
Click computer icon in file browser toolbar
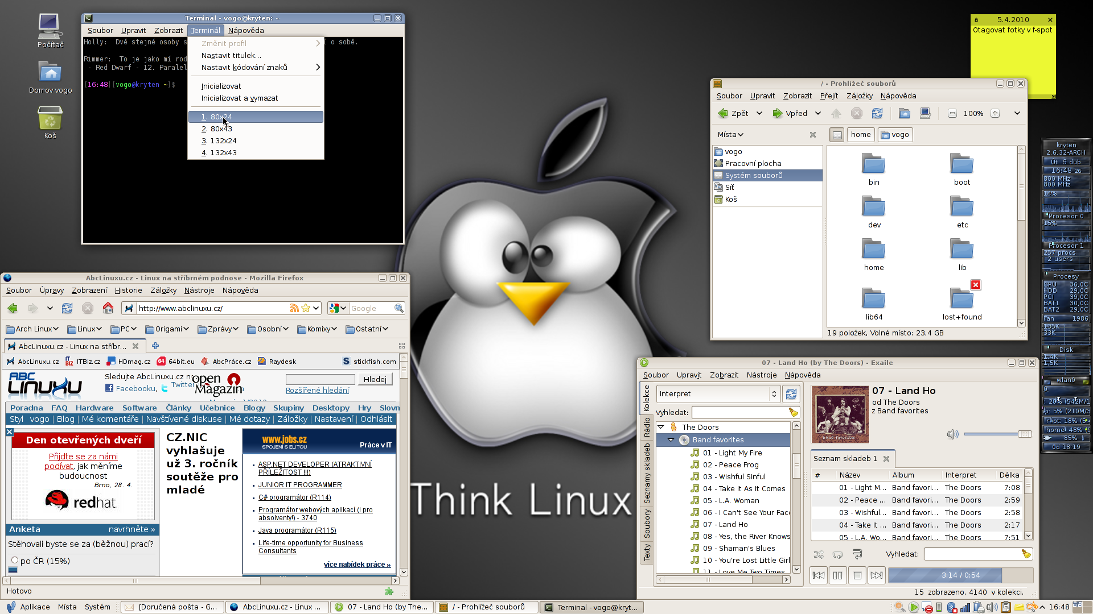[925, 113]
